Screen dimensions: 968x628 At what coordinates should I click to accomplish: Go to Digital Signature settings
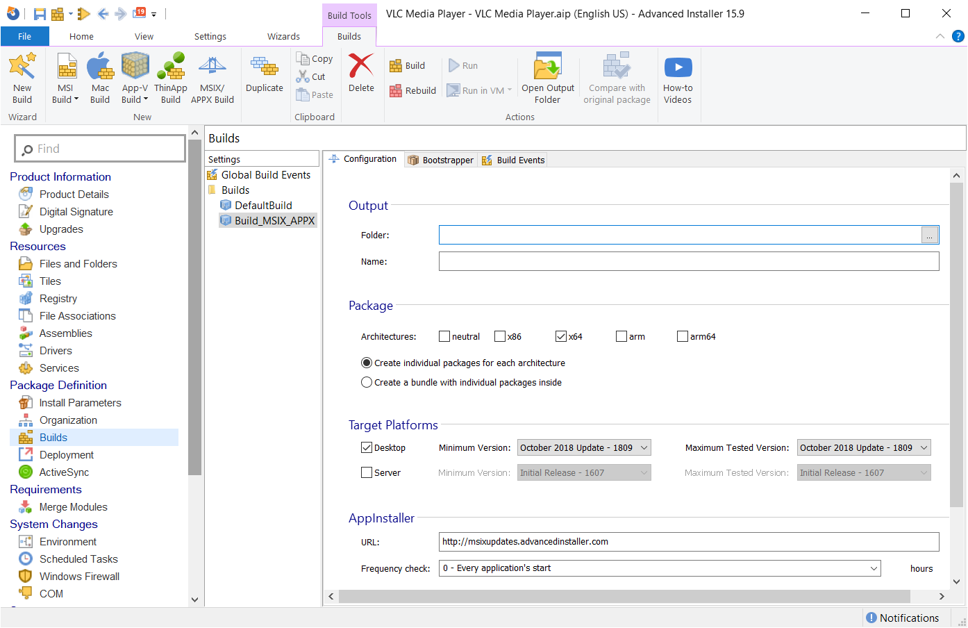(x=76, y=212)
